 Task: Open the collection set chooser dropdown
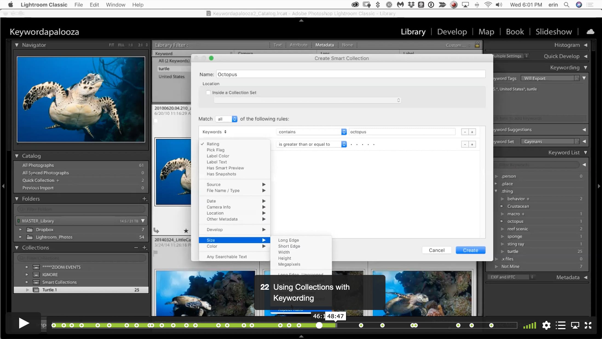point(308,100)
